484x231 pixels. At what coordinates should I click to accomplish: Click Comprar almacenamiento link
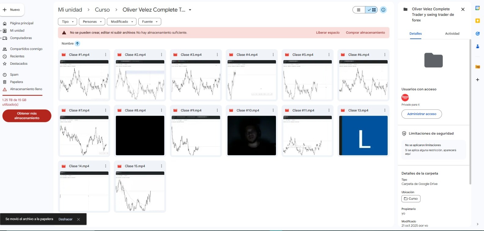(x=365, y=33)
